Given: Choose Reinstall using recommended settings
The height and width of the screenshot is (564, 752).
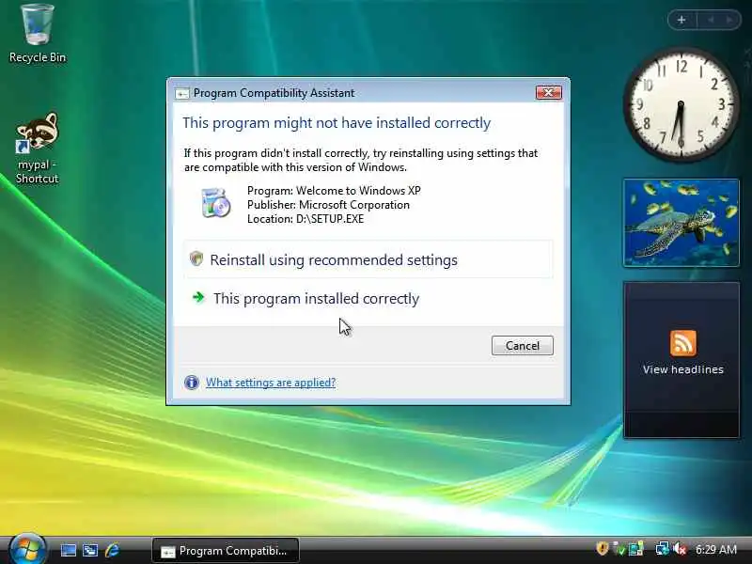Looking at the screenshot, I should [x=368, y=259].
